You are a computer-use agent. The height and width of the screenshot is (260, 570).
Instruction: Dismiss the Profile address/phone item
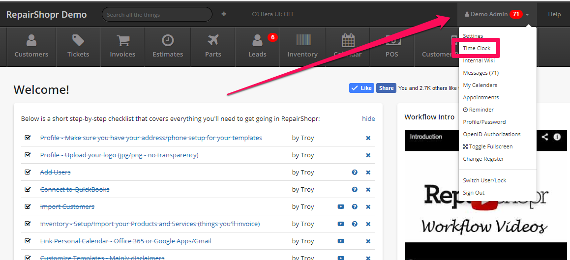click(368, 138)
